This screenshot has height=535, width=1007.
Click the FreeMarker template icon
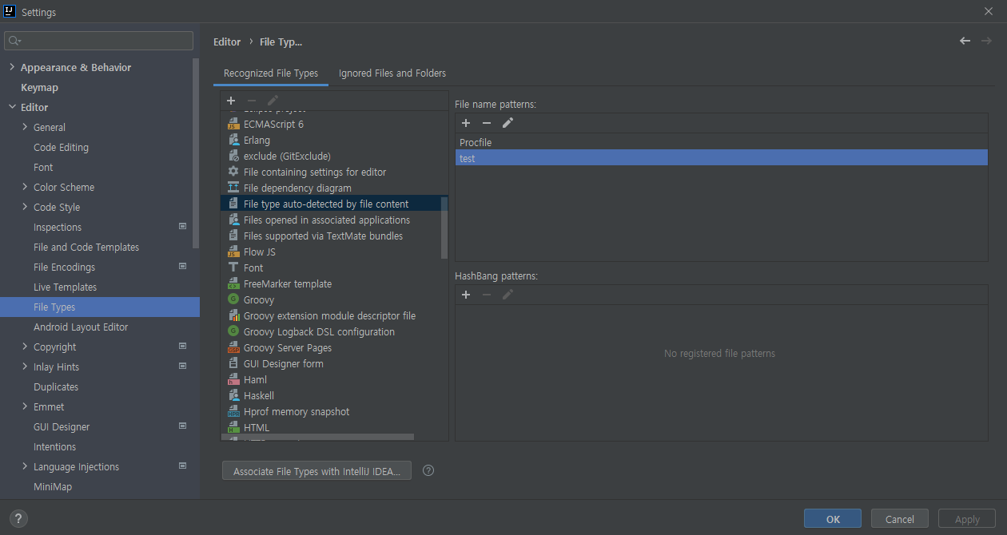(233, 284)
